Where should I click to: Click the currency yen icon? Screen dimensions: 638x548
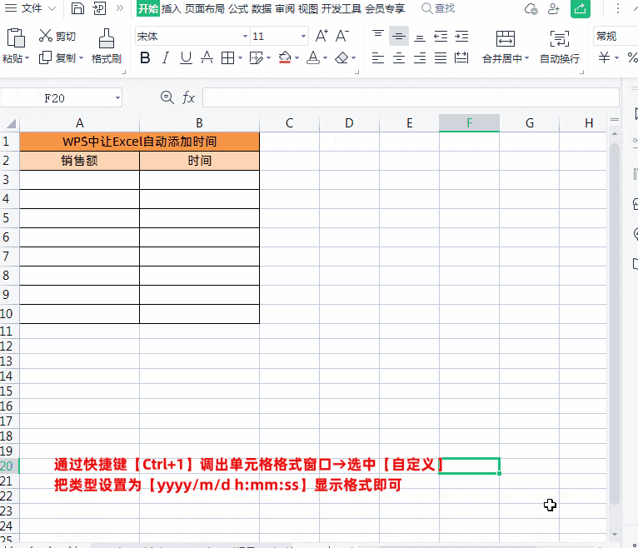pyautogui.click(x=604, y=57)
